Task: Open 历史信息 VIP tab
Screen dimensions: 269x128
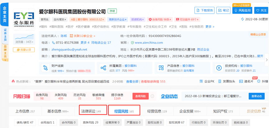Action: (x=256, y=111)
